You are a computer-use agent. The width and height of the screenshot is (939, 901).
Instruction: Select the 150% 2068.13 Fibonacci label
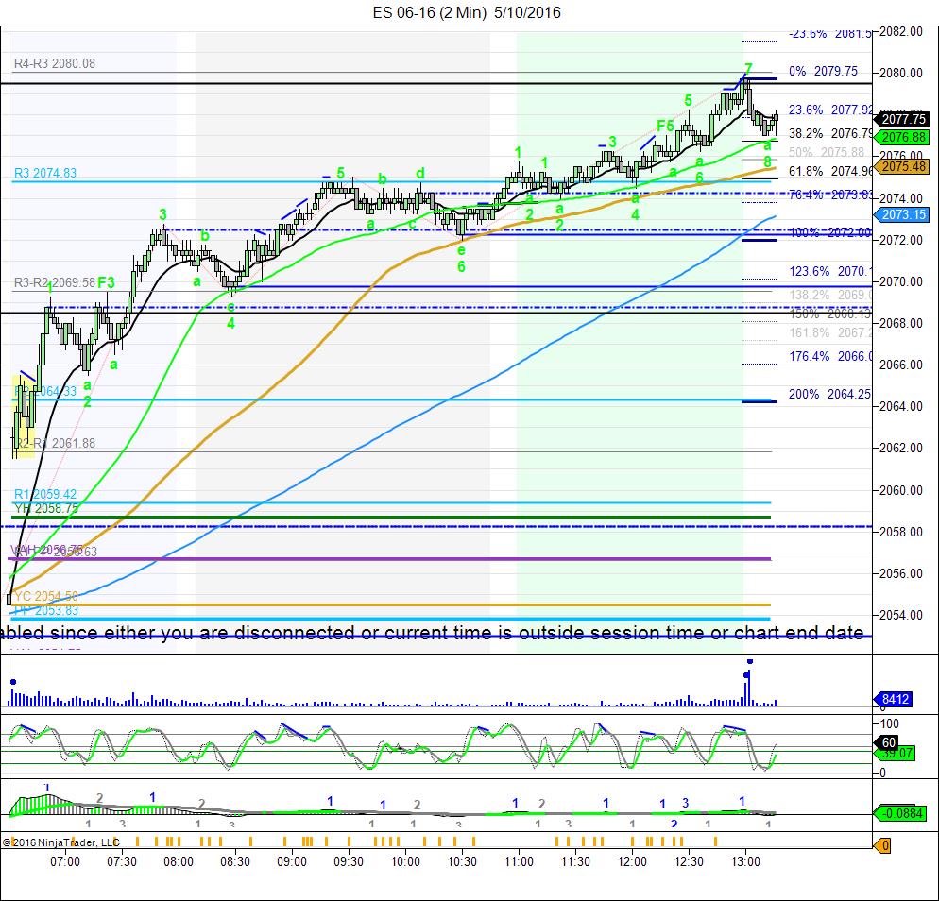point(830,314)
